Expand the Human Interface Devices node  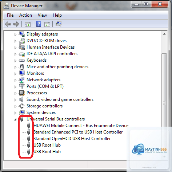click(15, 48)
